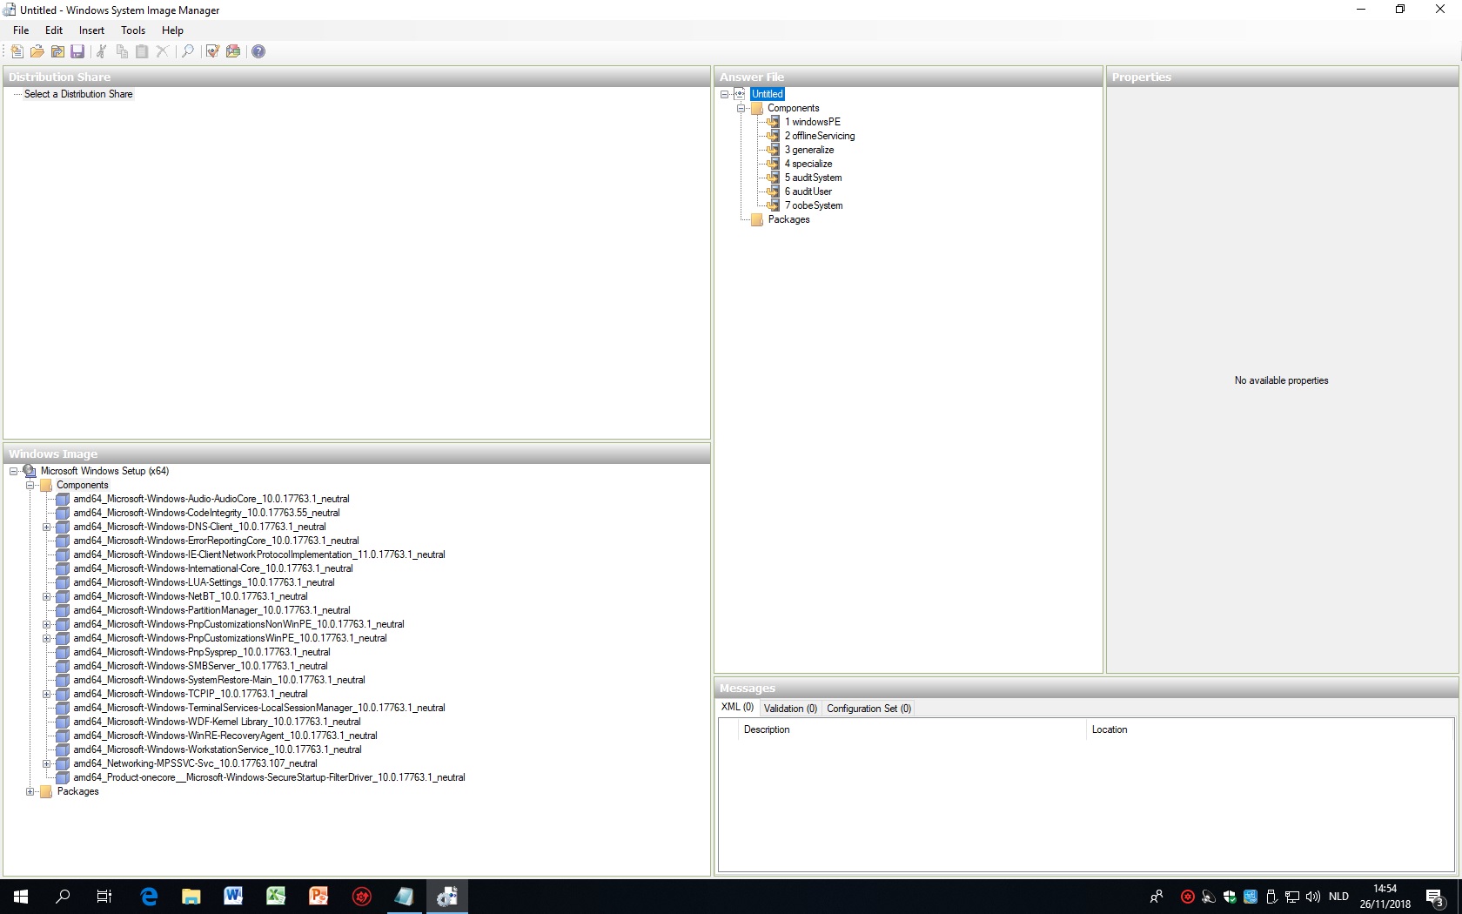Select the Untitled answer file root

768,94
